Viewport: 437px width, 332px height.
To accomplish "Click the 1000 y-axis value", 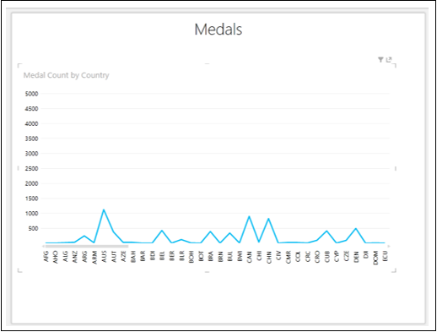I will (x=31, y=214).
